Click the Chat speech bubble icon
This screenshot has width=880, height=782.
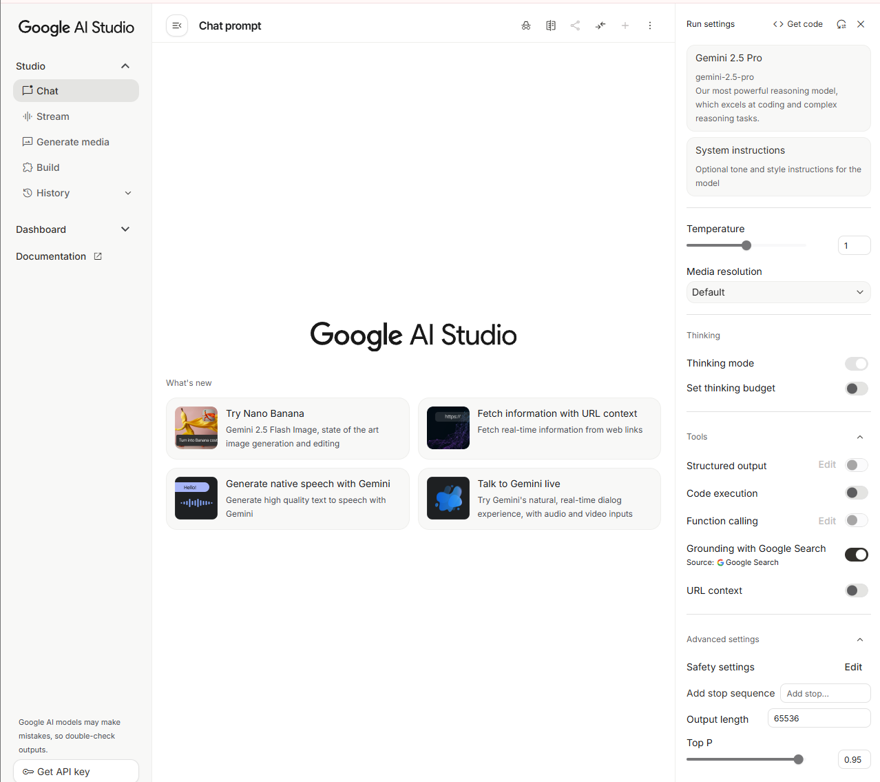tap(28, 90)
